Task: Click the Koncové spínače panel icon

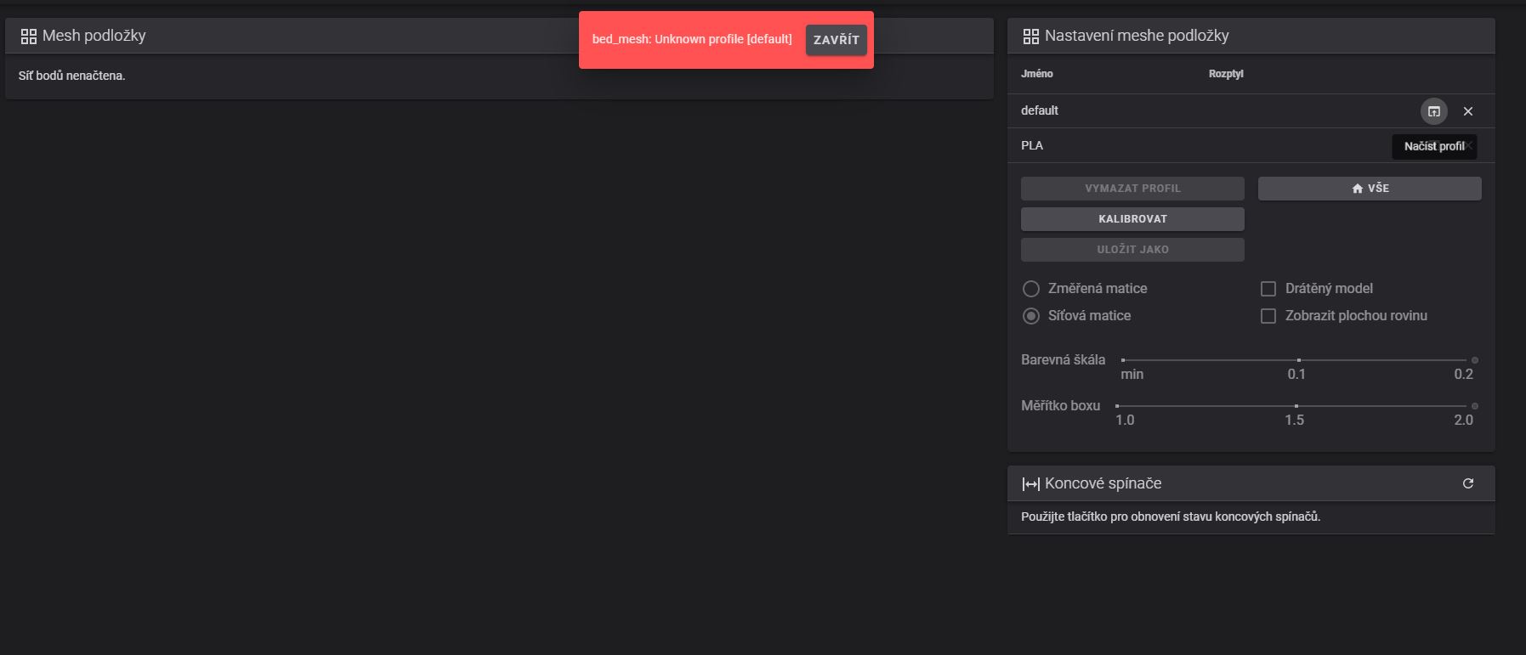Action: point(1030,483)
